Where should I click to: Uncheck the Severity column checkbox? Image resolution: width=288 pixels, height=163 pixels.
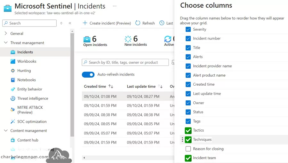pyautogui.click(x=188, y=29)
